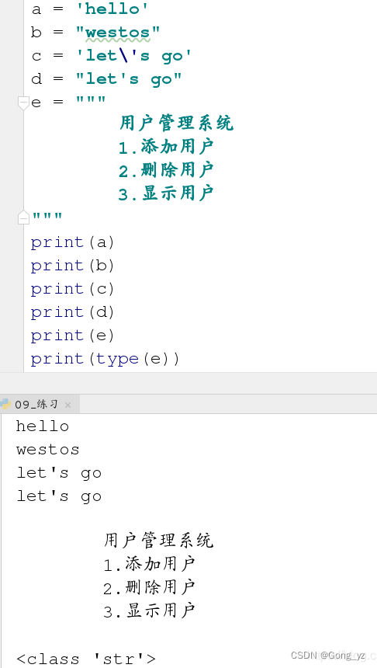Click the 2.删除用户 line in the editor
This screenshot has width=377, height=668.
tap(166, 170)
